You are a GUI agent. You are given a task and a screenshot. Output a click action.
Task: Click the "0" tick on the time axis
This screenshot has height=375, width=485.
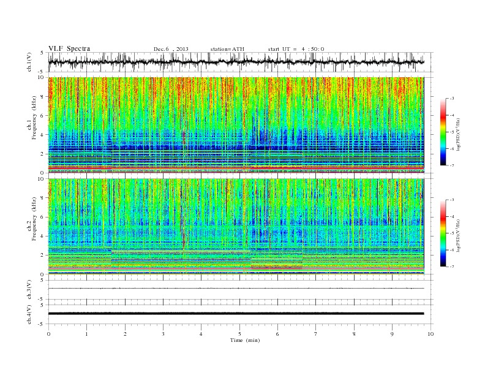(48, 334)
